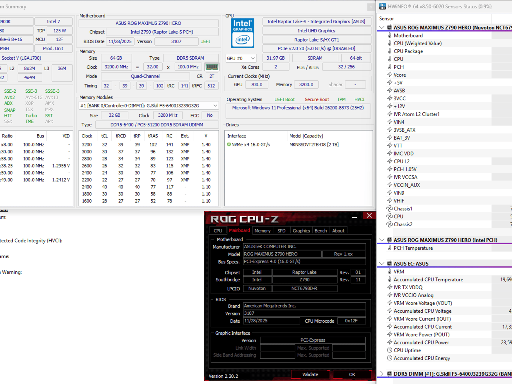512x384 pixels.
Task: Close the ROG CPU-Z window
Action: 369,215
